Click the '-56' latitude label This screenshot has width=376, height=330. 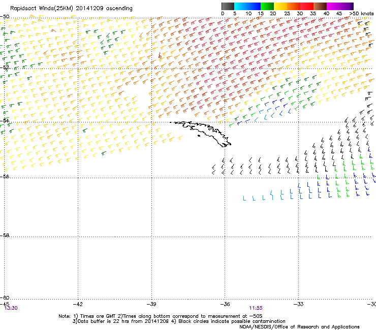tap(5, 176)
